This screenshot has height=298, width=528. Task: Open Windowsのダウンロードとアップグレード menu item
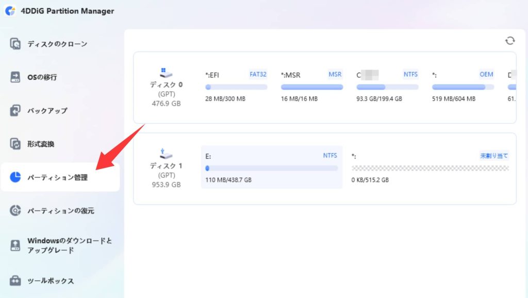point(61,245)
